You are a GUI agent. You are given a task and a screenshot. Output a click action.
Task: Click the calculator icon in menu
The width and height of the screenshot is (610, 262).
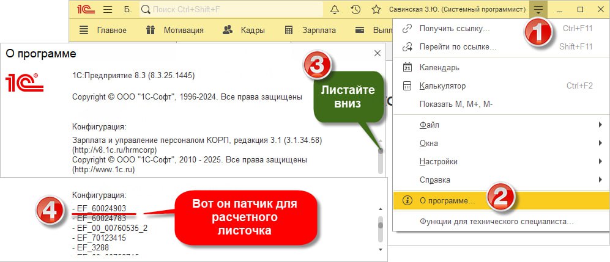[x=407, y=86]
